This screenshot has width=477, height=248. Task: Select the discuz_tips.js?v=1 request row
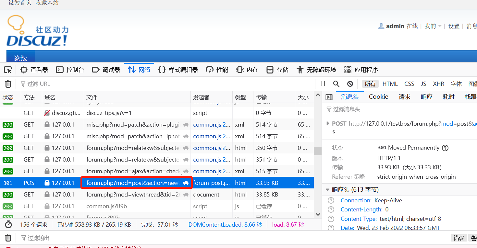click(157, 113)
